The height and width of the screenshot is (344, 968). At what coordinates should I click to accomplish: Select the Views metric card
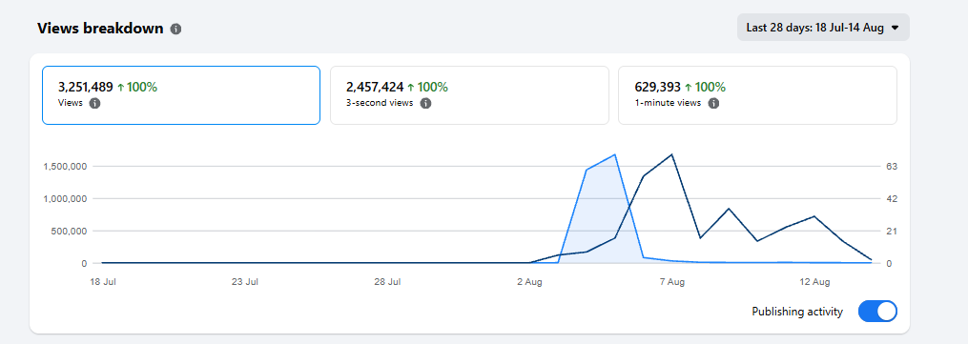click(181, 95)
